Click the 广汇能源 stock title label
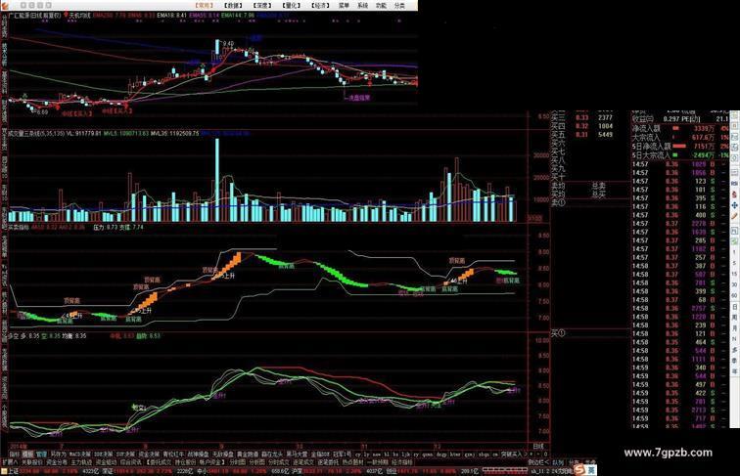 point(20,15)
